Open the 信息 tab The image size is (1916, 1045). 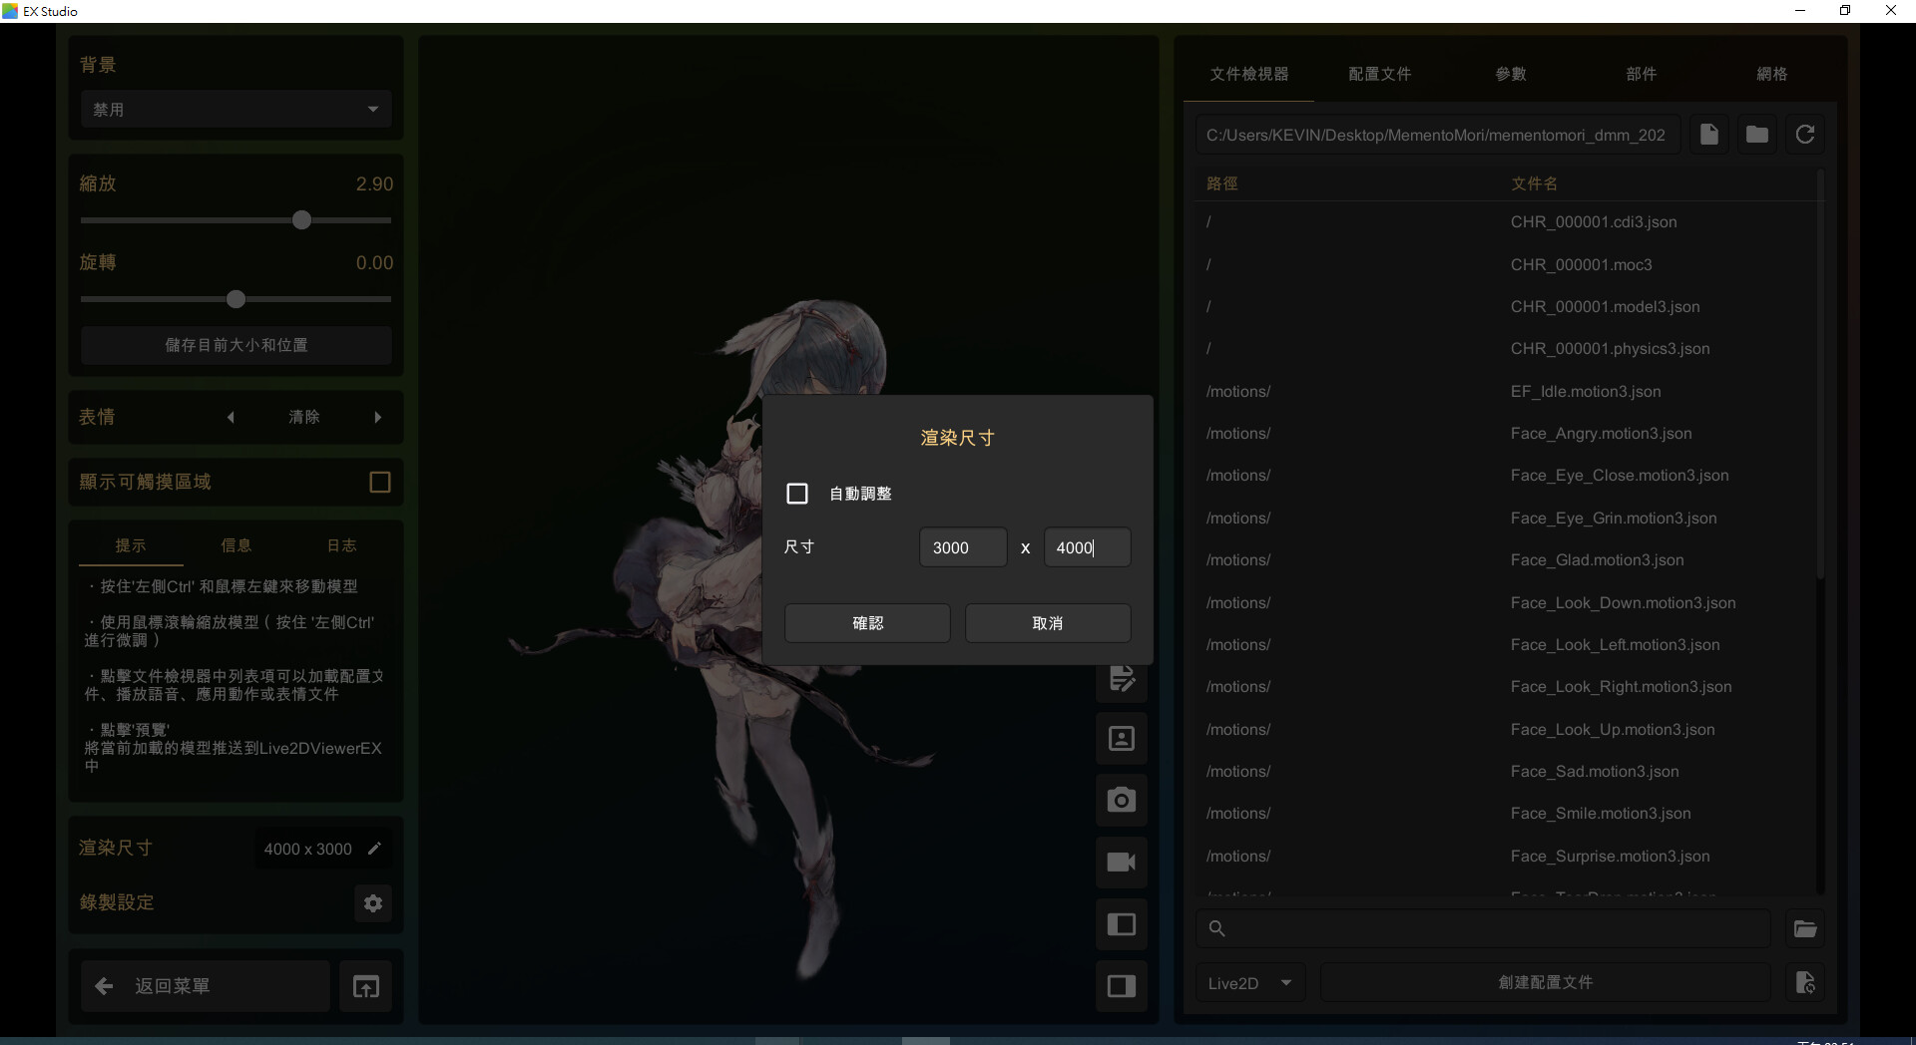pos(237,545)
